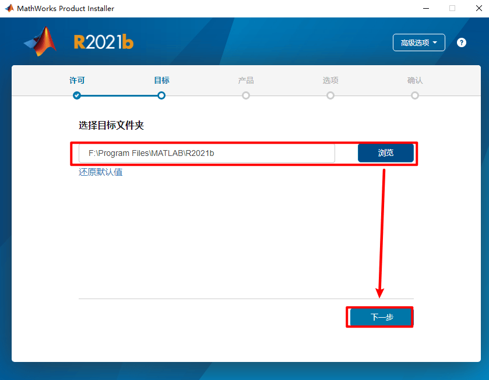The image size is (489, 380).
Task: Select the 许可 step label
Action: coord(77,80)
